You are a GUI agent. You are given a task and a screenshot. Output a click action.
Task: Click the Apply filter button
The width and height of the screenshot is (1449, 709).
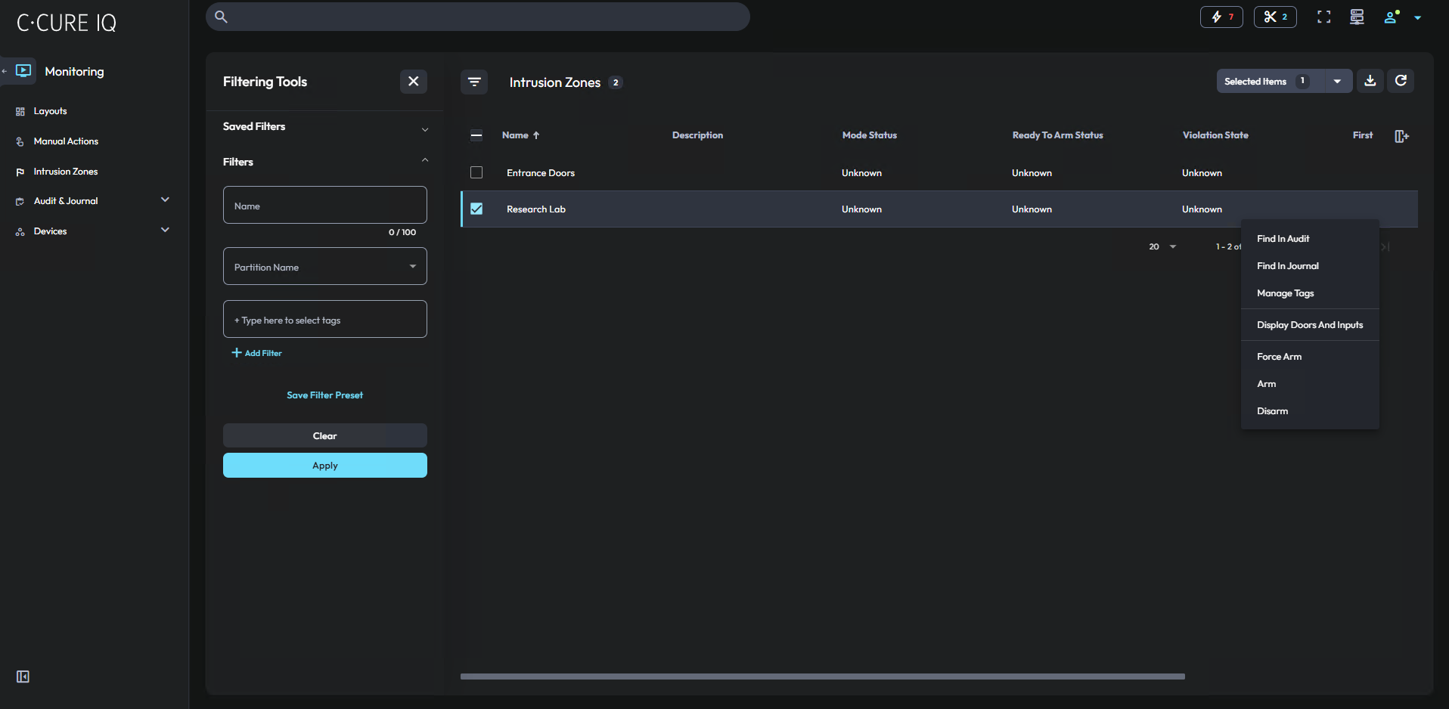click(325, 466)
